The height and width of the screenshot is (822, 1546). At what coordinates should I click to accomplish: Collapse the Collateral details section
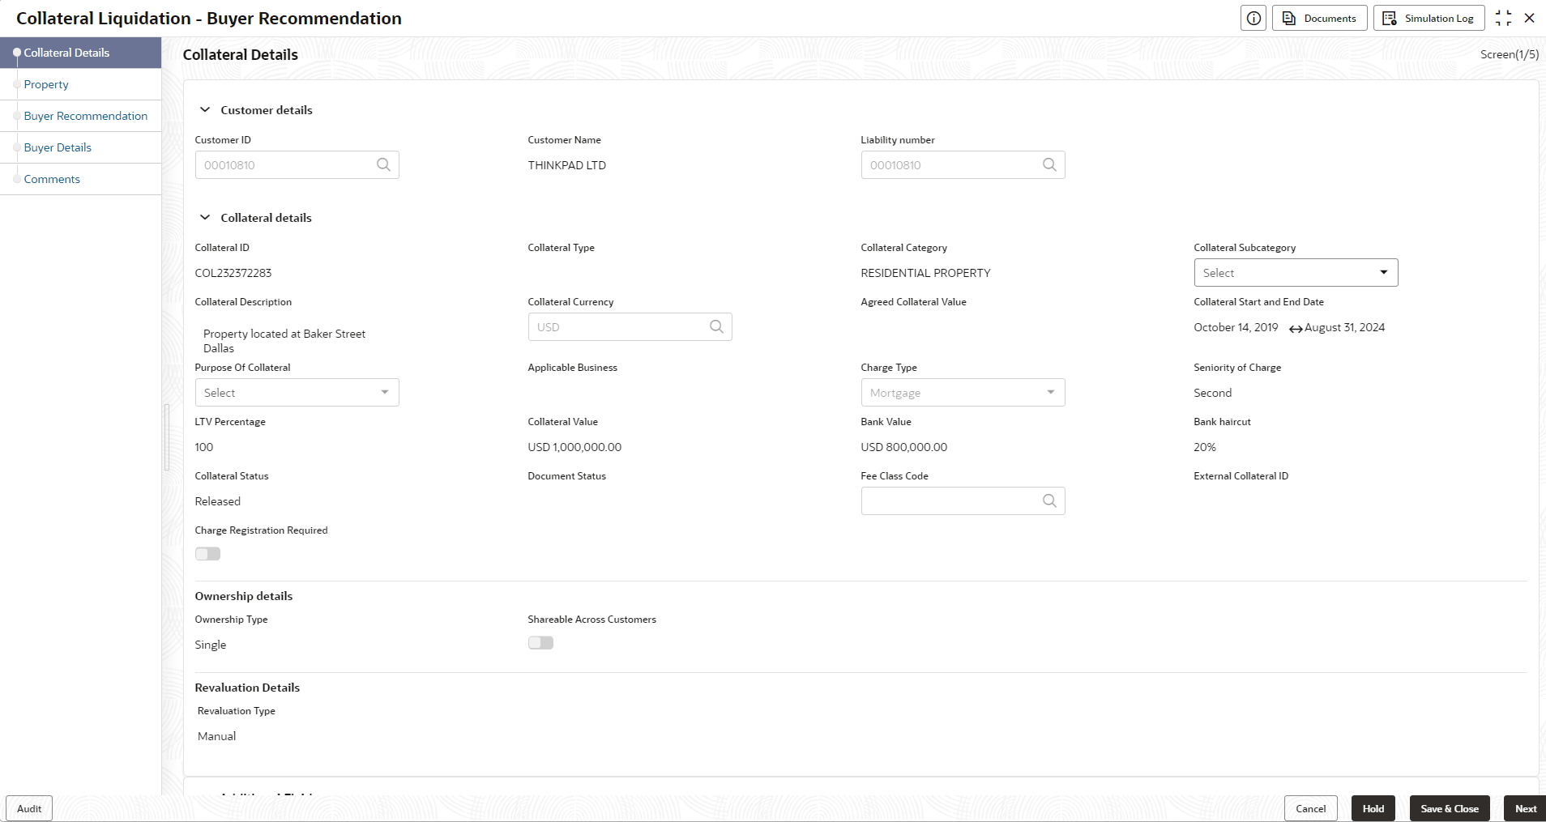205,217
